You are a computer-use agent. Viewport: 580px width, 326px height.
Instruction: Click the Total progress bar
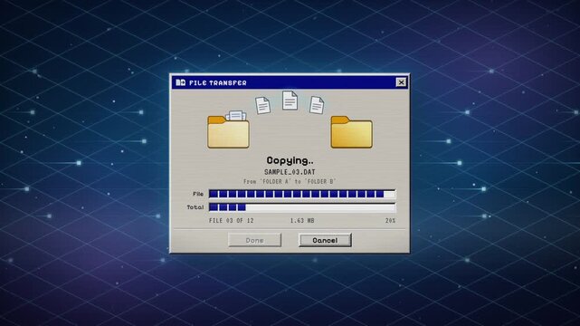[x=302, y=207]
